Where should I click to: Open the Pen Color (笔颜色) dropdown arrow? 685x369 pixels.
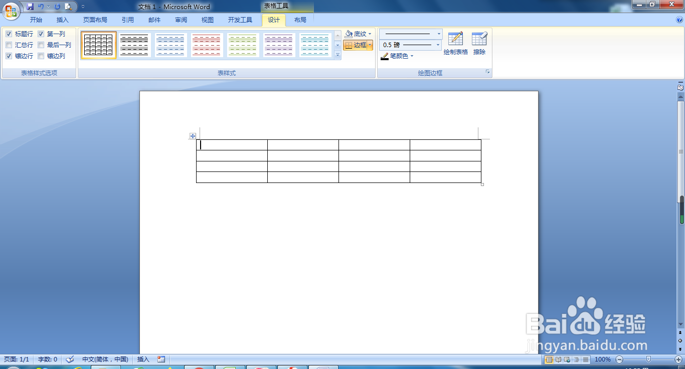(412, 56)
